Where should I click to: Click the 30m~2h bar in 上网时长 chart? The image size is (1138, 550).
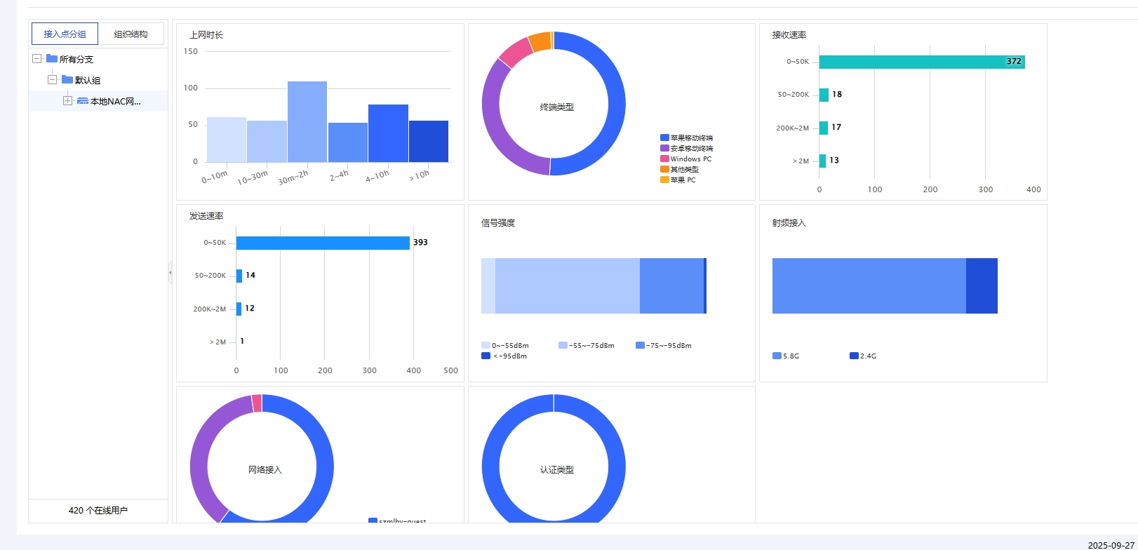tap(307, 122)
